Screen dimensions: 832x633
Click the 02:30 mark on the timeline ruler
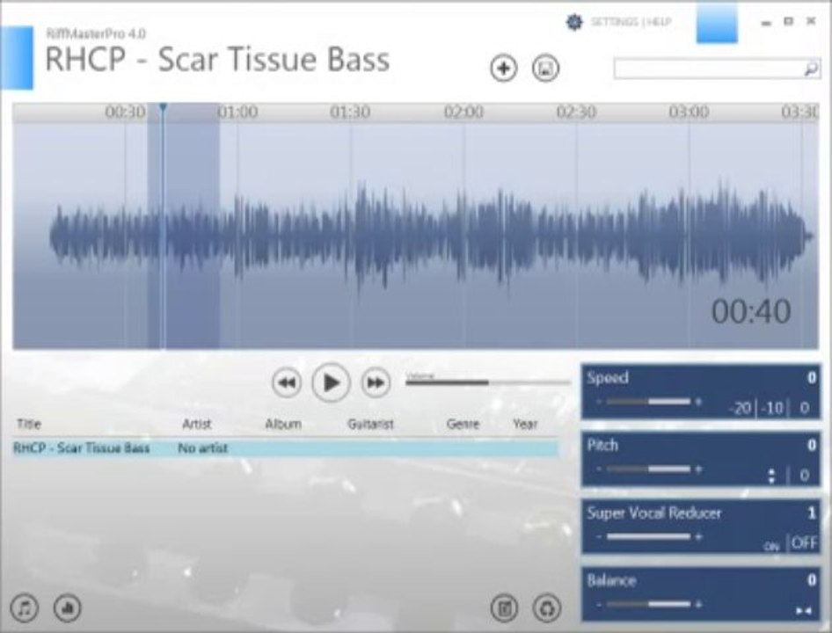click(576, 112)
